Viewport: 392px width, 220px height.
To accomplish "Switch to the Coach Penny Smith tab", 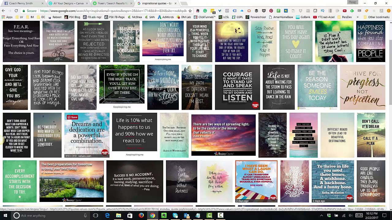I will point(23,3).
